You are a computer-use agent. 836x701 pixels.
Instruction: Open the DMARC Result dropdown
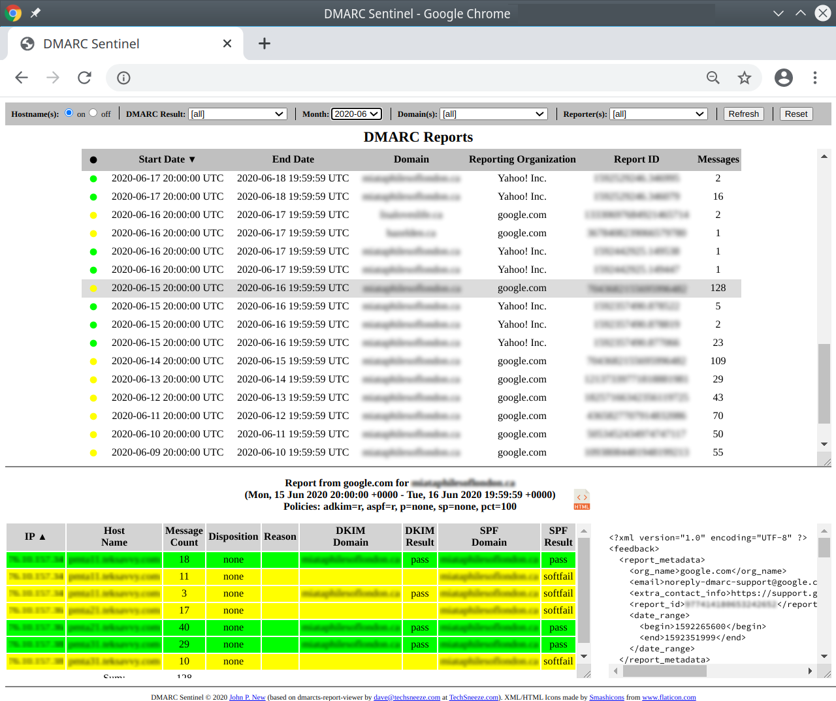[x=238, y=114]
